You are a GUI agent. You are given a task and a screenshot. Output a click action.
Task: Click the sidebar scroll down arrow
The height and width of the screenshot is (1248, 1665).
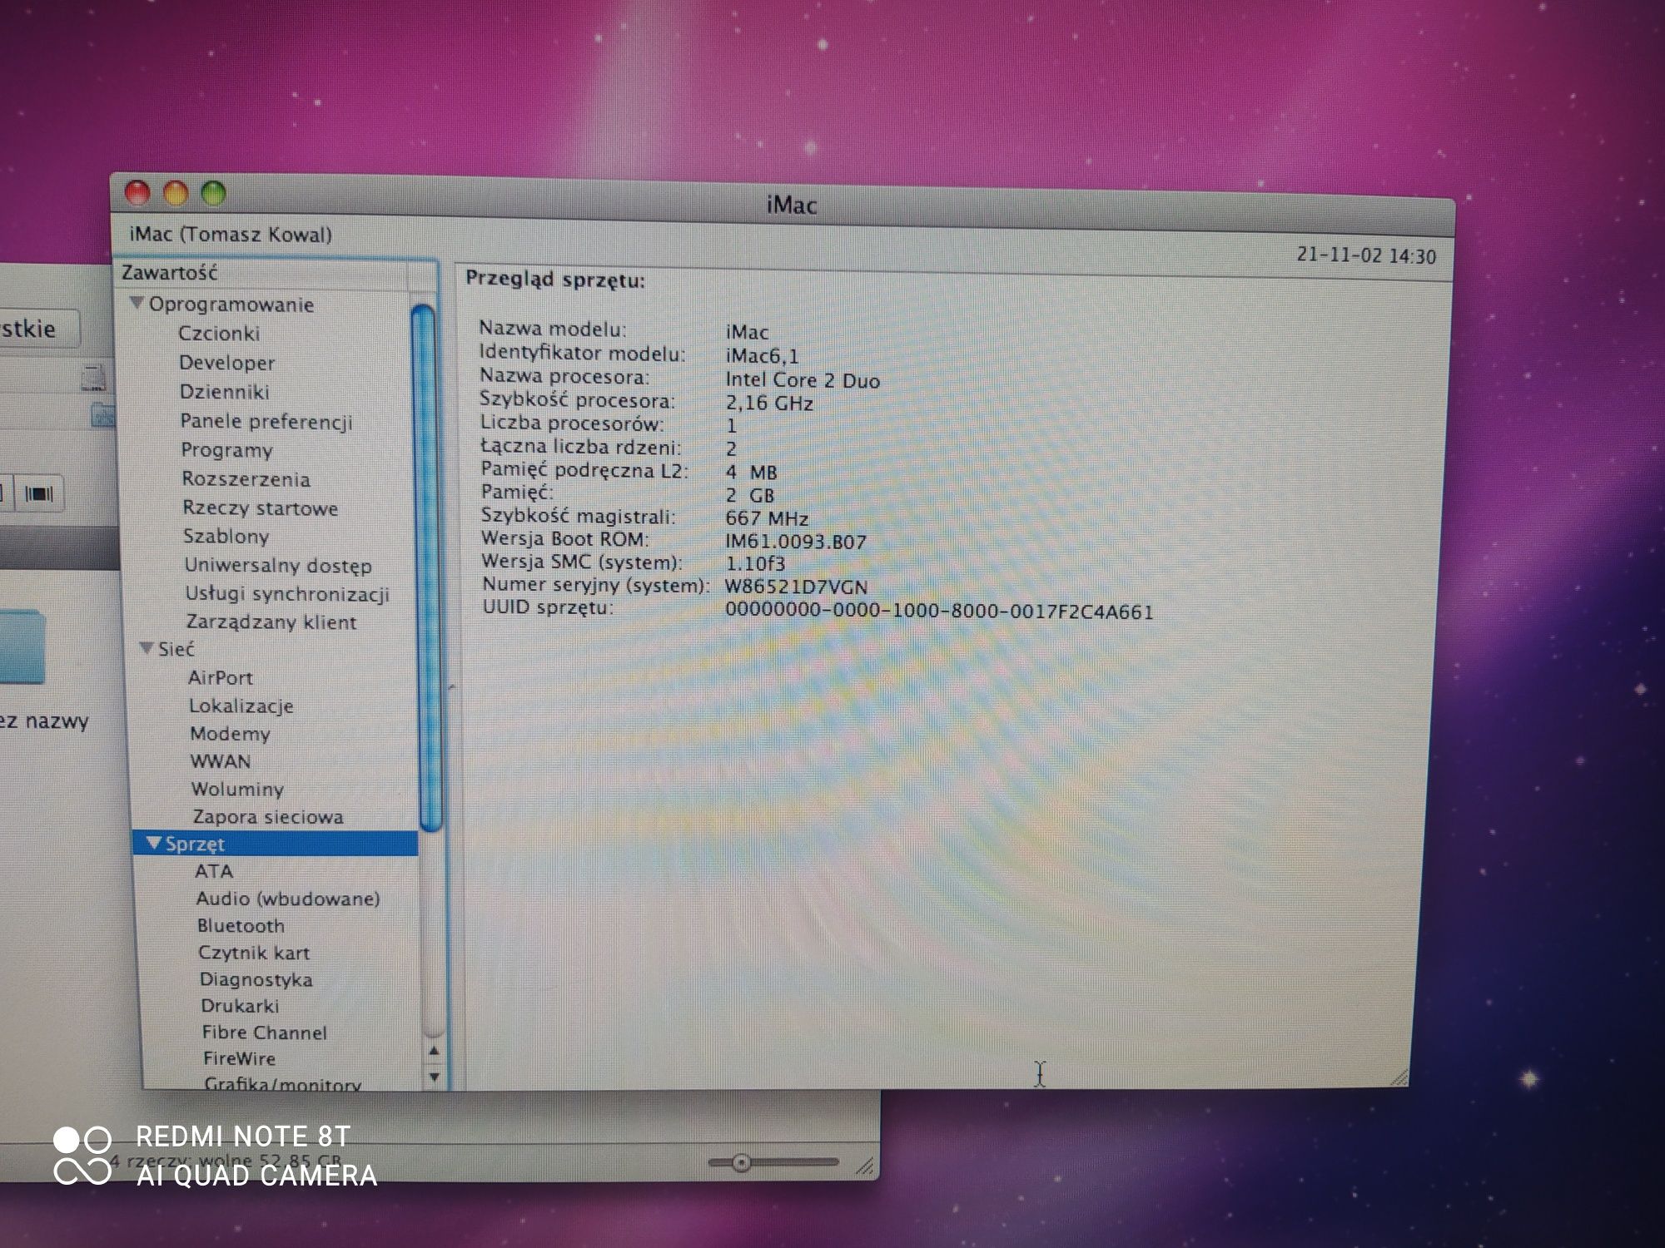pyautogui.click(x=434, y=1077)
